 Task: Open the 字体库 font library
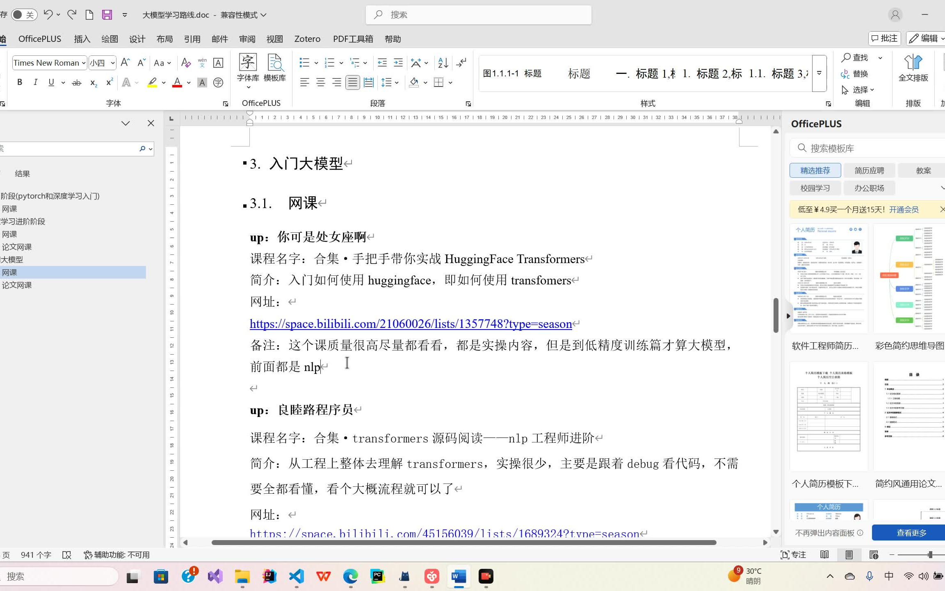tap(248, 71)
